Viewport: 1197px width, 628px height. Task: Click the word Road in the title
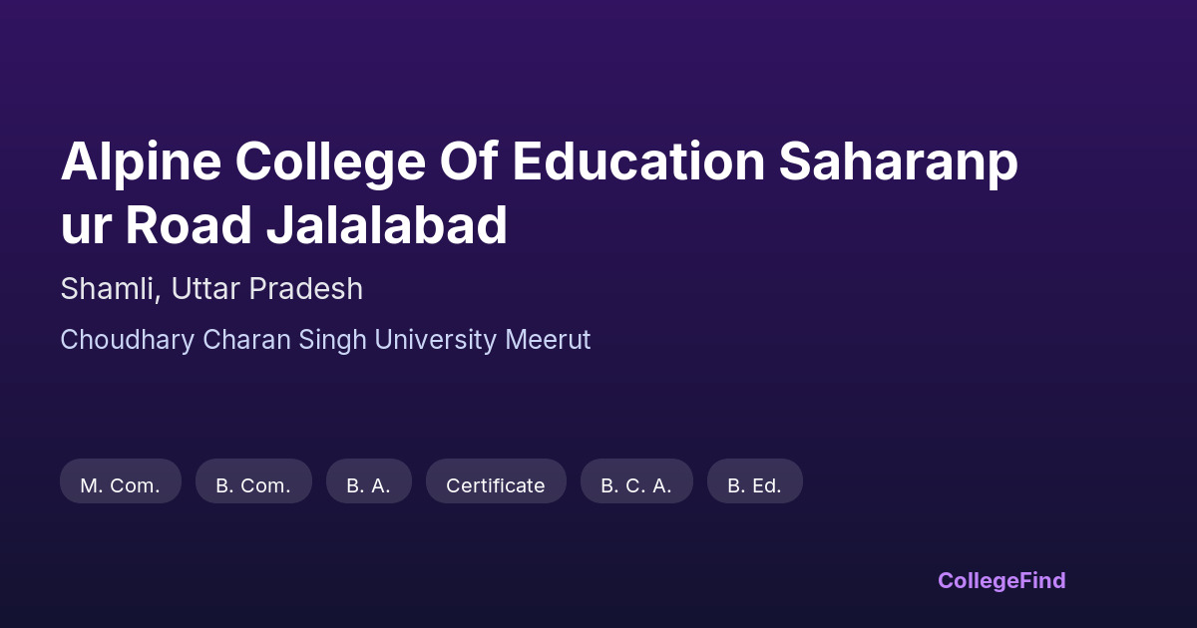189,225
